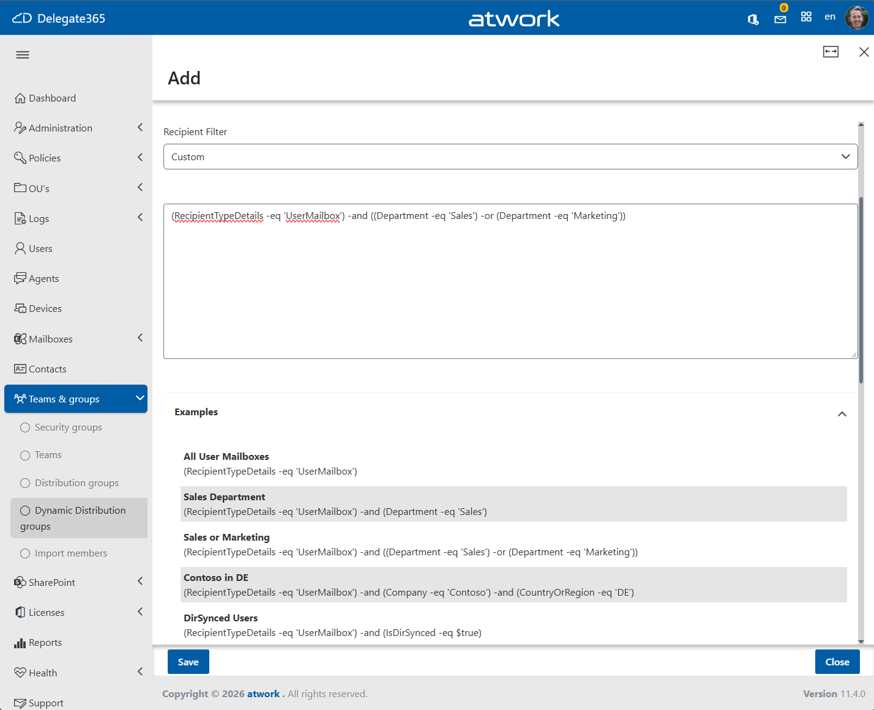Click the Contacts card icon
The height and width of the screenshot is (710, 874).
(20, 369)
